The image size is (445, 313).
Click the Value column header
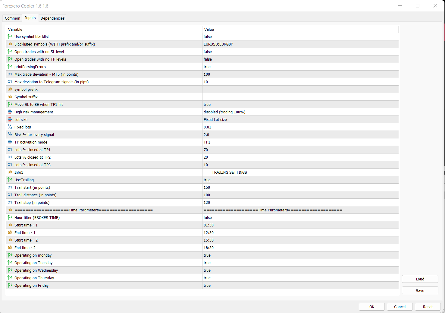pos(300,29)
